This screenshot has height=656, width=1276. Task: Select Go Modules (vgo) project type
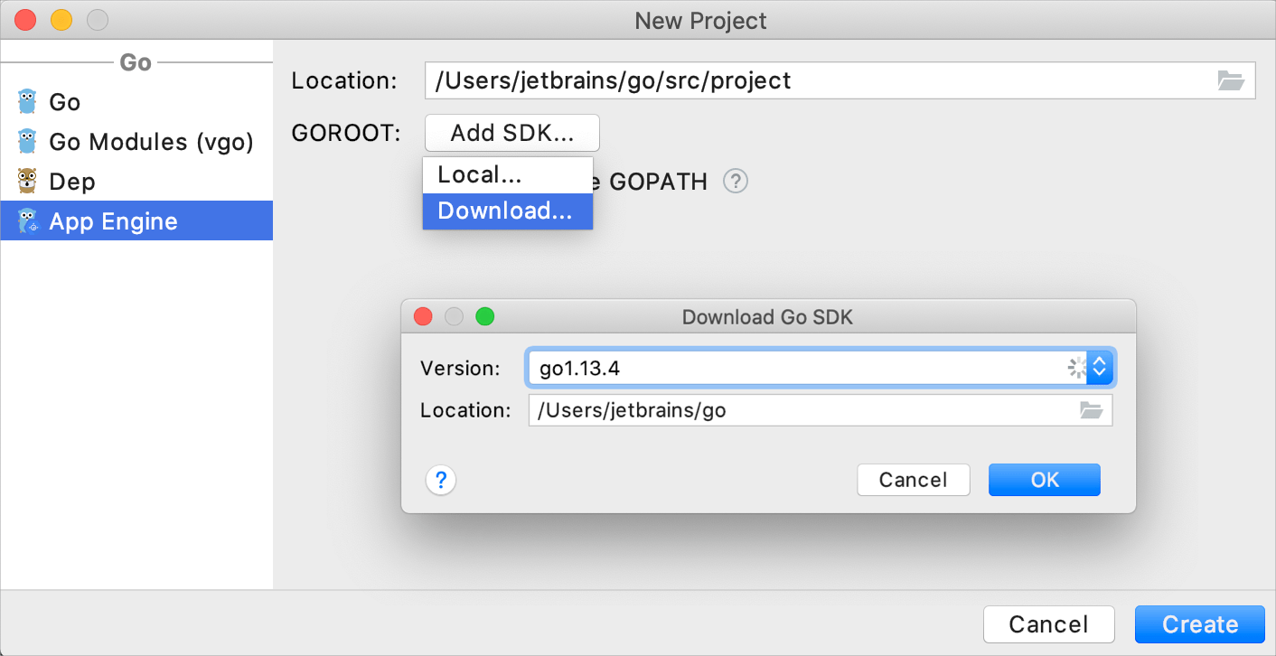click(x=136, y=142)
